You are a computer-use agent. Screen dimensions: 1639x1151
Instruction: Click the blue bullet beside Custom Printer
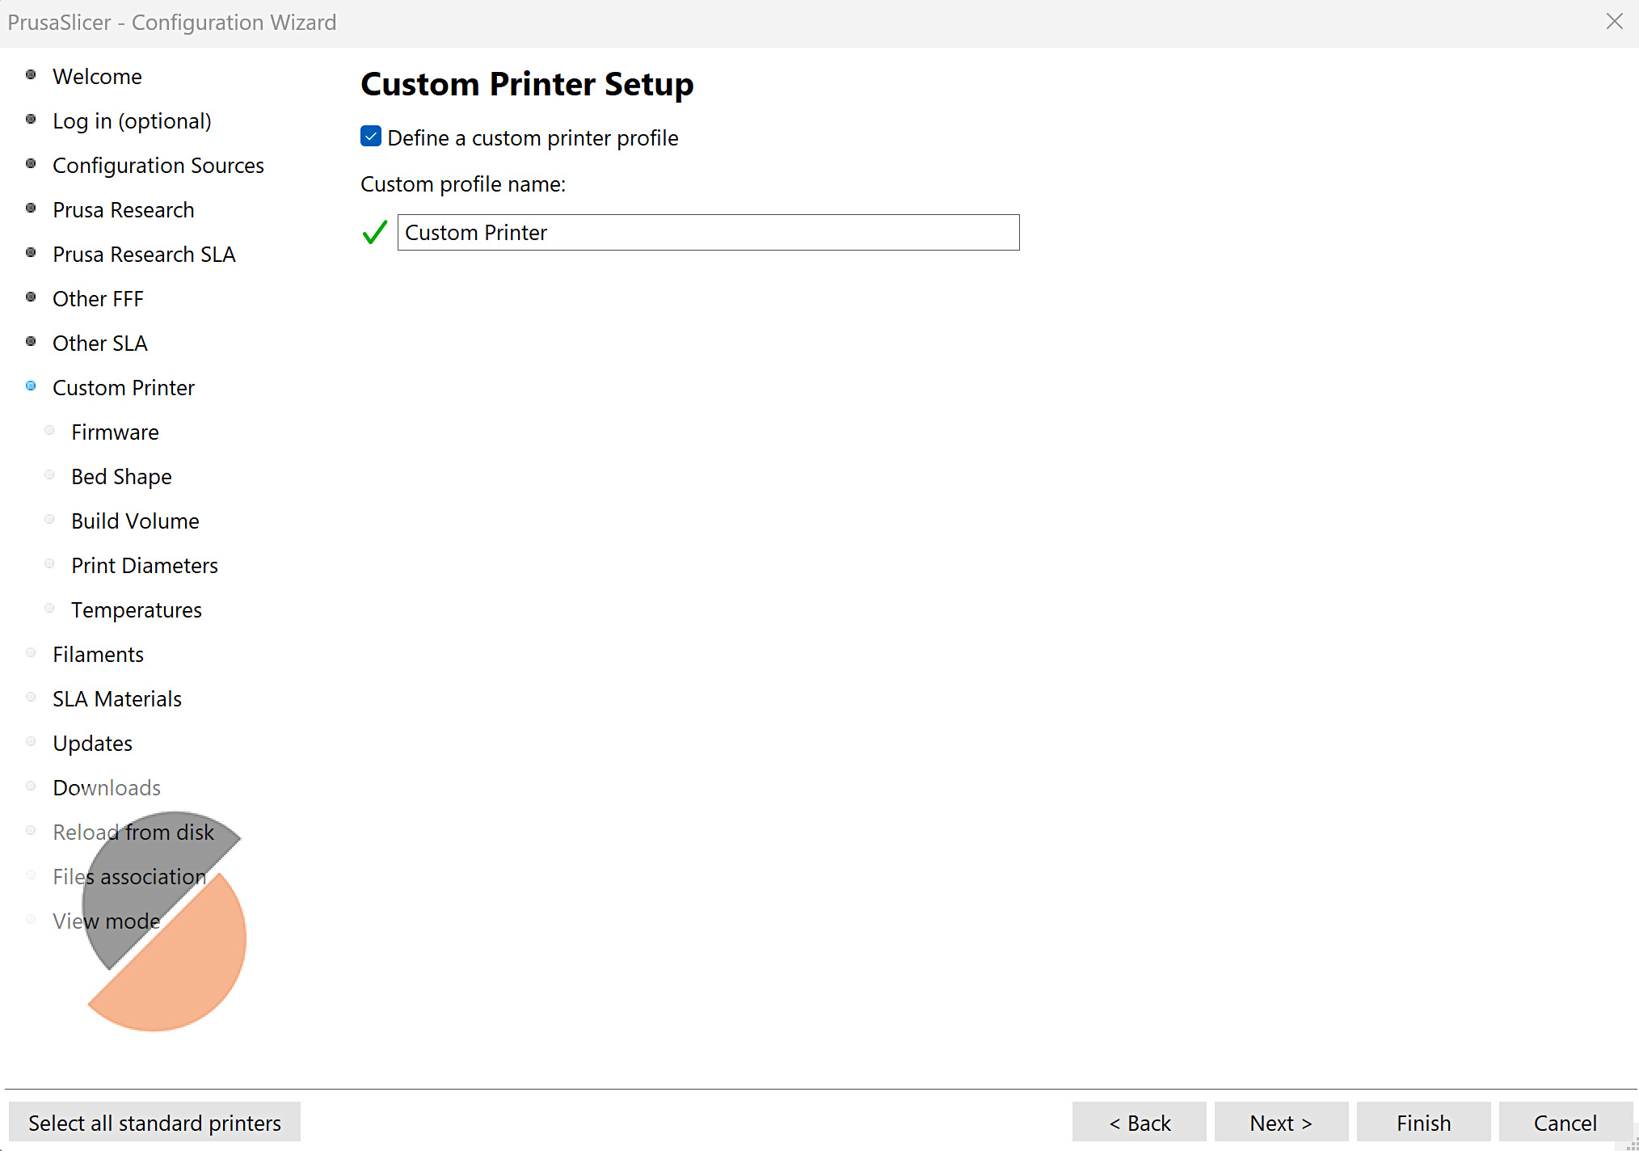pyautogui.click(x=31, y=386)
